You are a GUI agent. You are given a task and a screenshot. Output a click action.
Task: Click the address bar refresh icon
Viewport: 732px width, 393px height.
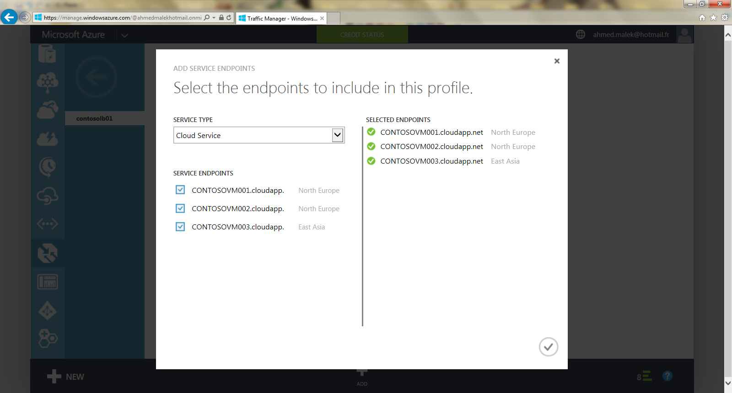(229, 17)
